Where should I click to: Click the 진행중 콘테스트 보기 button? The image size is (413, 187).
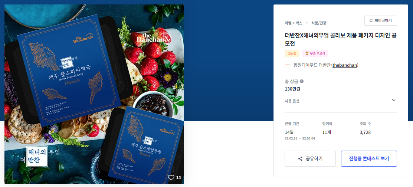point(369,158)
